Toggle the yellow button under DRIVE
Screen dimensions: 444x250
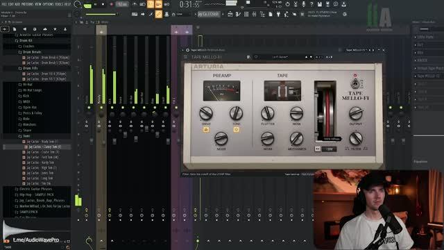click(x=206, y=130)
